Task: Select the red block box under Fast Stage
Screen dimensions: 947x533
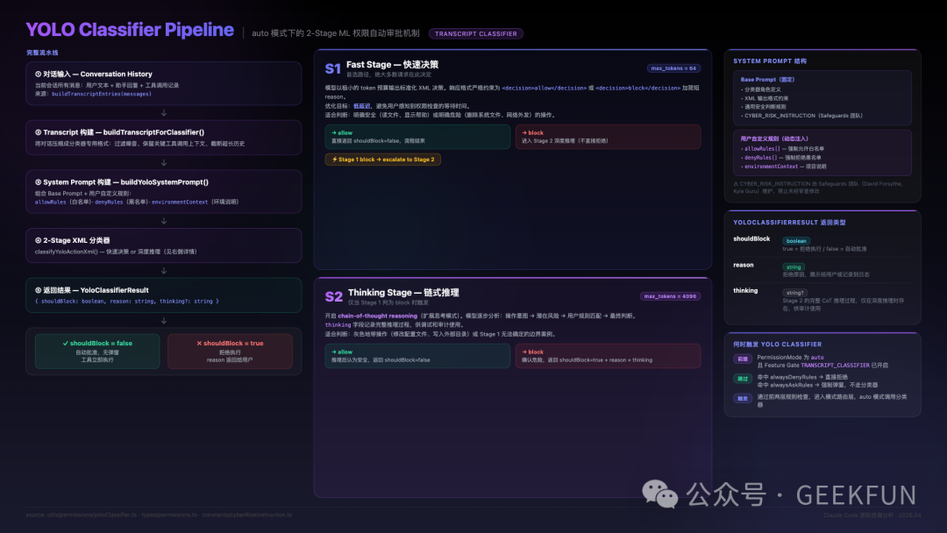Action: 609,137
